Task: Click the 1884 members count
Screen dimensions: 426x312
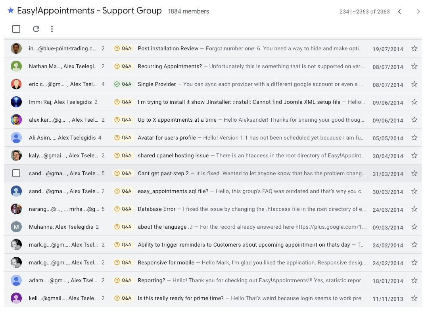Action: coord(188,11)
